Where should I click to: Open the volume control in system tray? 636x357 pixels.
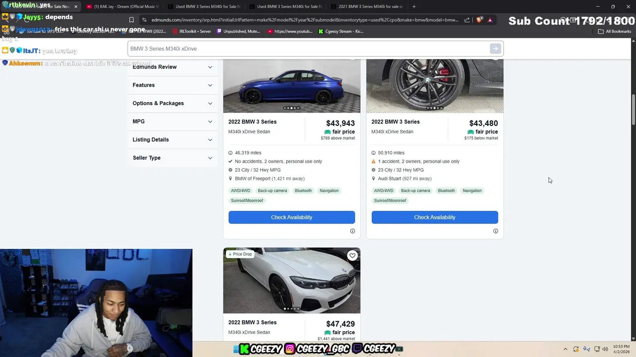(x=605, y=349)
